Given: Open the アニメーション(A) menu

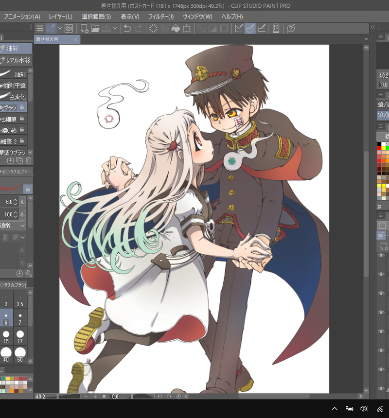Looking at the screenshot, I should point(22,17).
